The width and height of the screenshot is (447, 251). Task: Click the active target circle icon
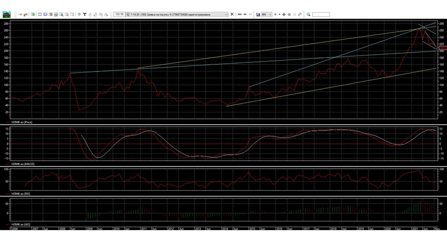point(289,15)
